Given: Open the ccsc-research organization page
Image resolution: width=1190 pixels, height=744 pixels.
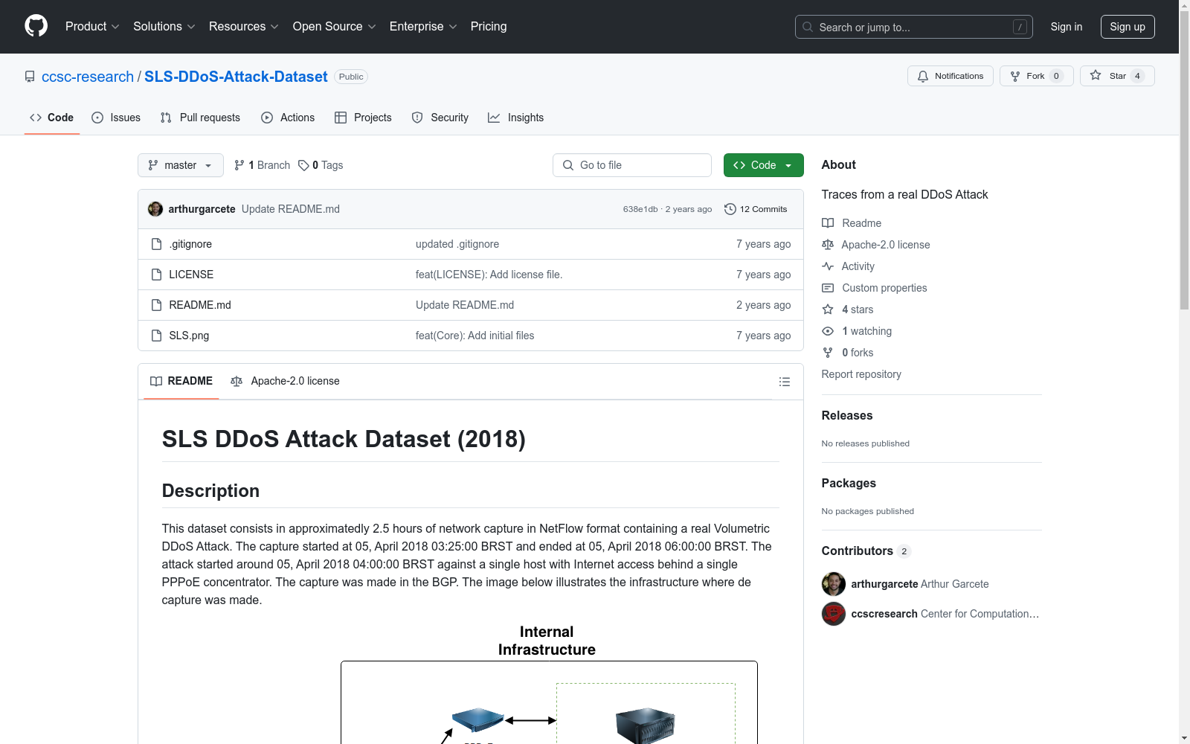Looking at the screenshot, I should (x=88, y=77).
